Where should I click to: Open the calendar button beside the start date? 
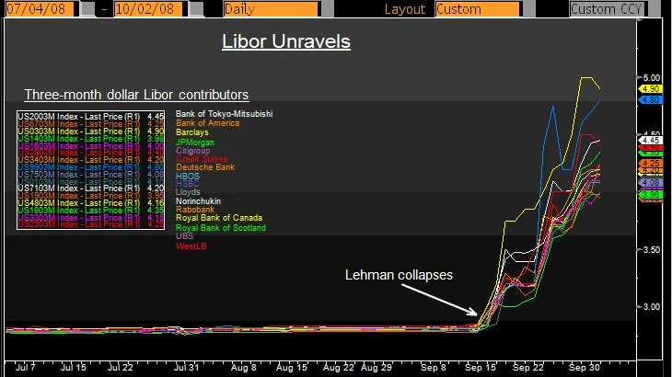[x=87, y=9]
